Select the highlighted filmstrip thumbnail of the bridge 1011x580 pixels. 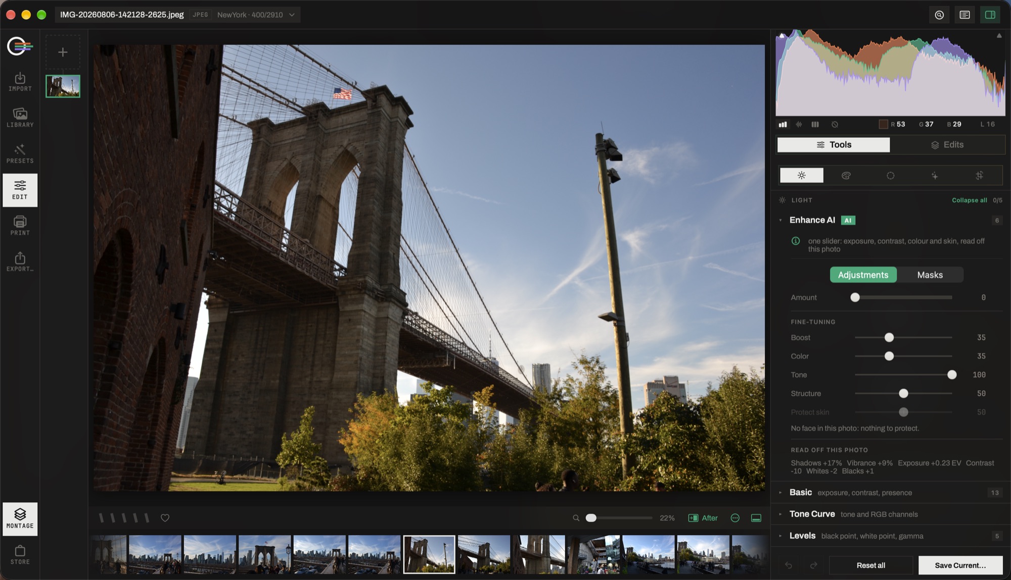[429, 554]
